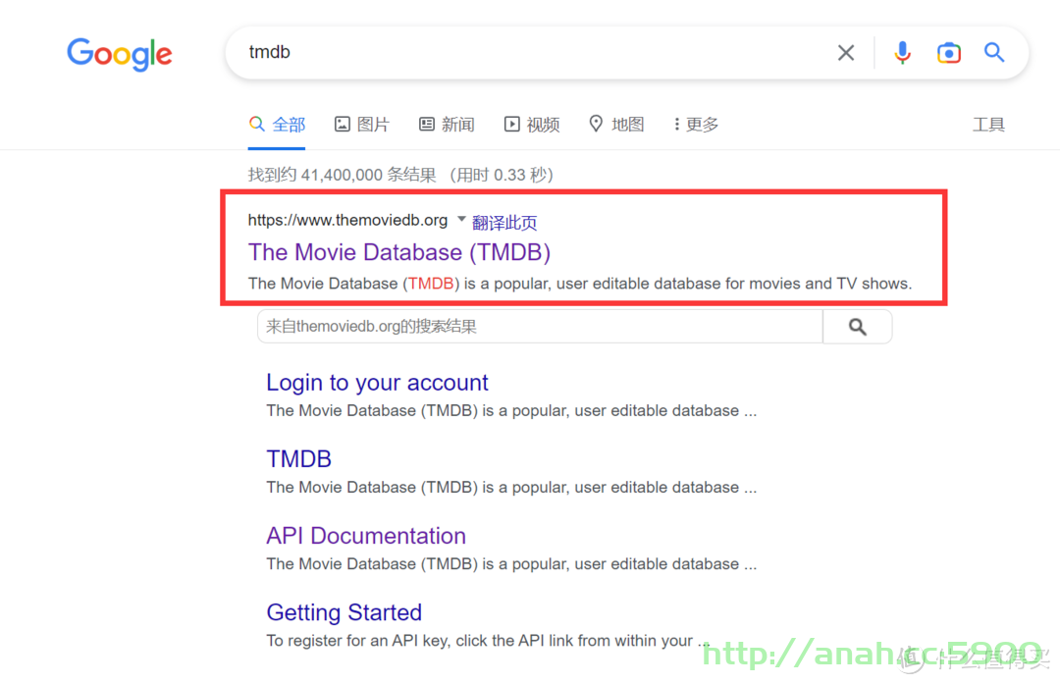Open The Movie Database (TMDB) result title
Image resolution: width=1060 pixels, height=684 pixels.
pos(399,252)
